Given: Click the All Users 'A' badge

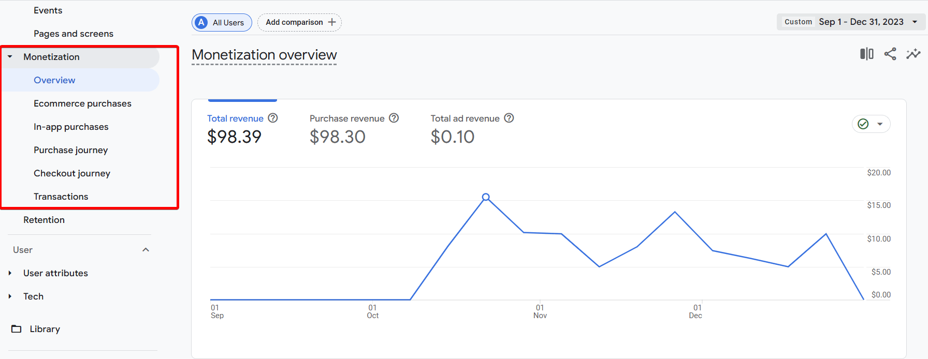Looking at the screenshot, I should [201, 22].
